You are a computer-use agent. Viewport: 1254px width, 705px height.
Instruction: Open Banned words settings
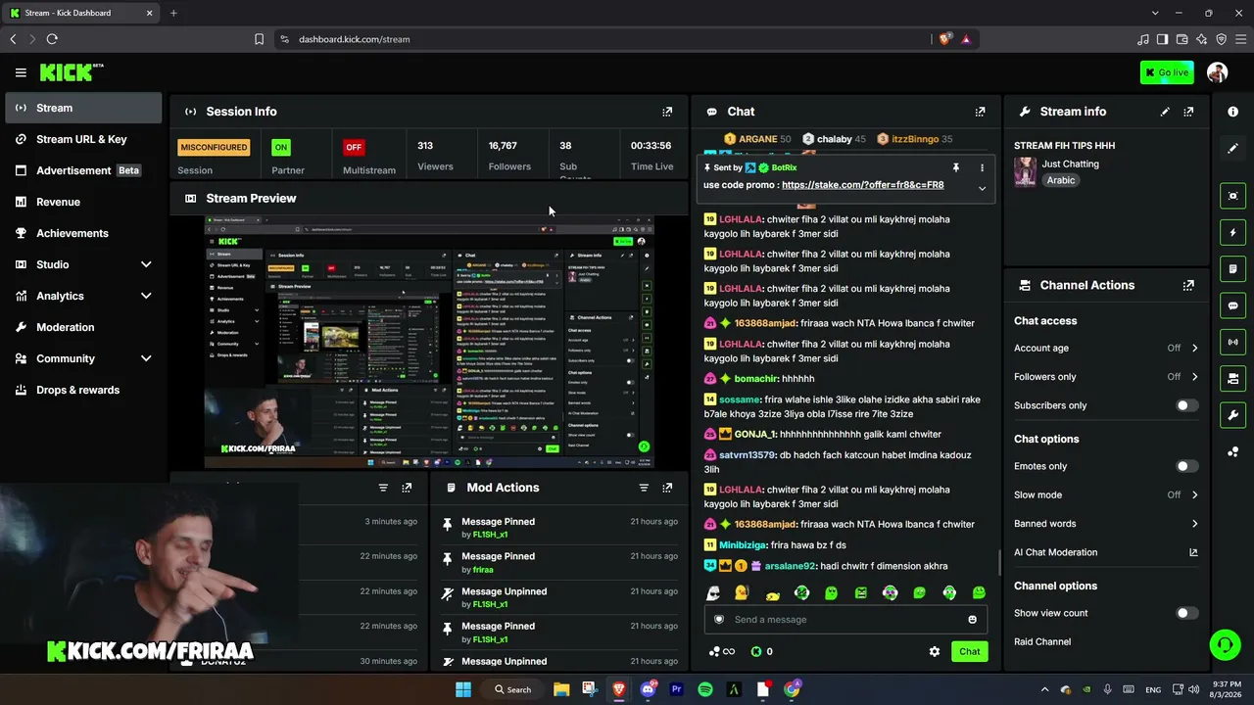tap(1106, 524)
